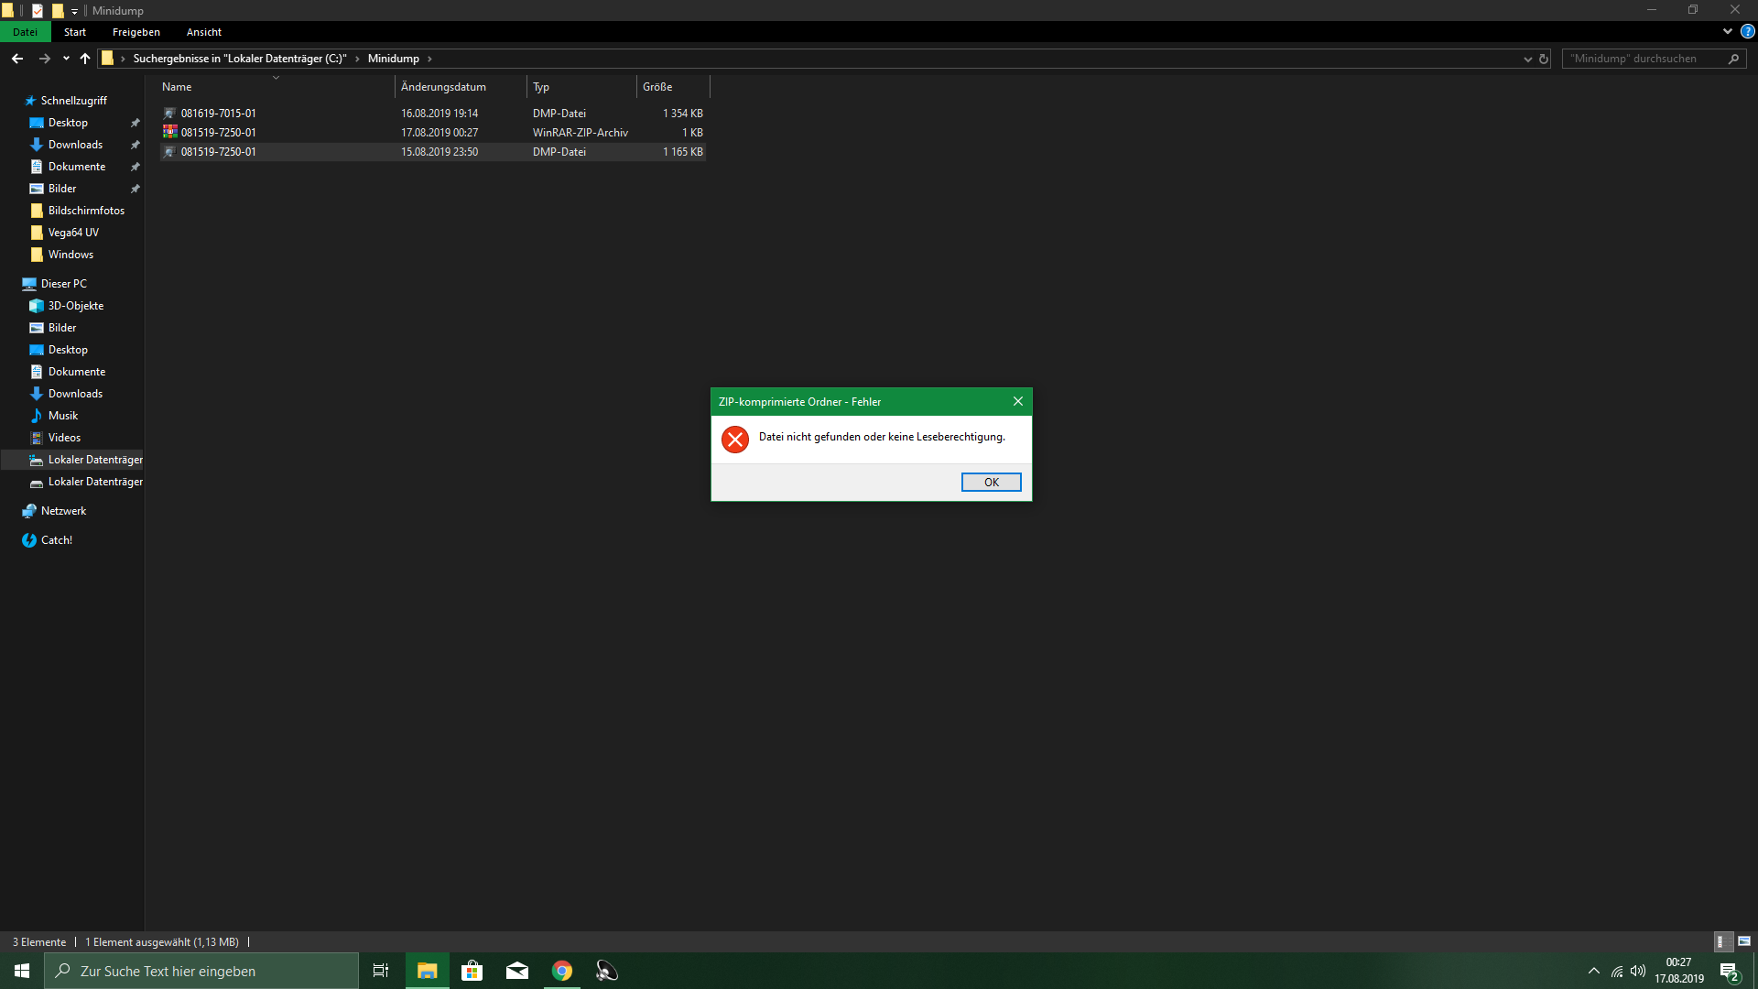The width and height of the screenshot is (1758, 989).
Task: Select the 081619-7015-01 DMP file
Action: coord(218,114)
